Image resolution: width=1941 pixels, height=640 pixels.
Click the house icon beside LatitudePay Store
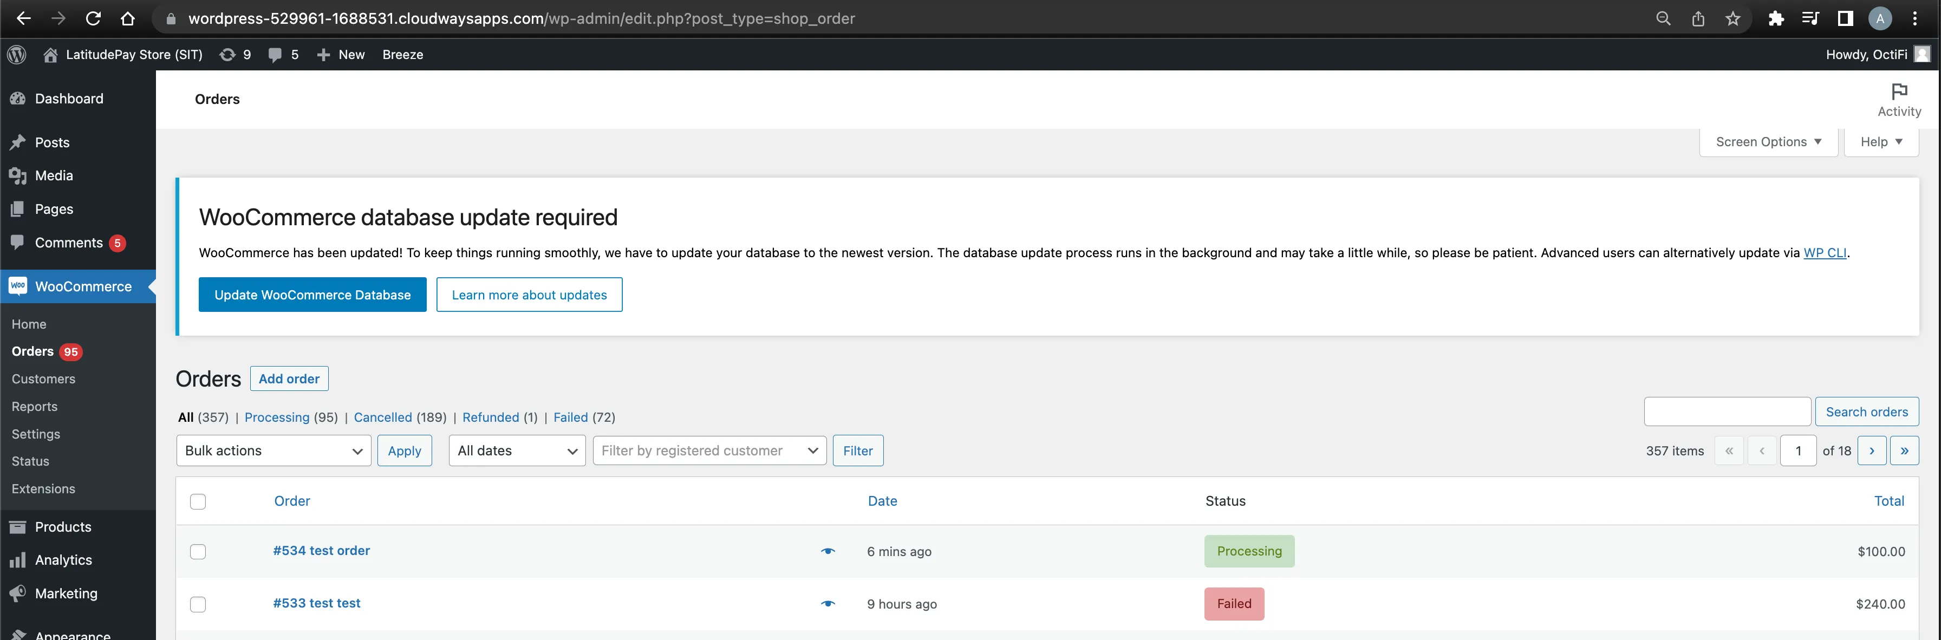tap(50, 54)
